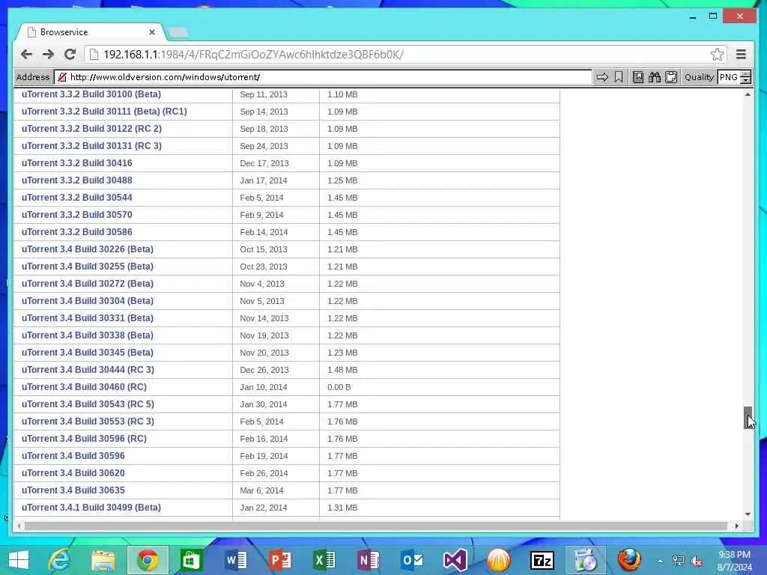Open uTorrent 3.4 Build 30543 (RC 5) link

pos(88,404)
